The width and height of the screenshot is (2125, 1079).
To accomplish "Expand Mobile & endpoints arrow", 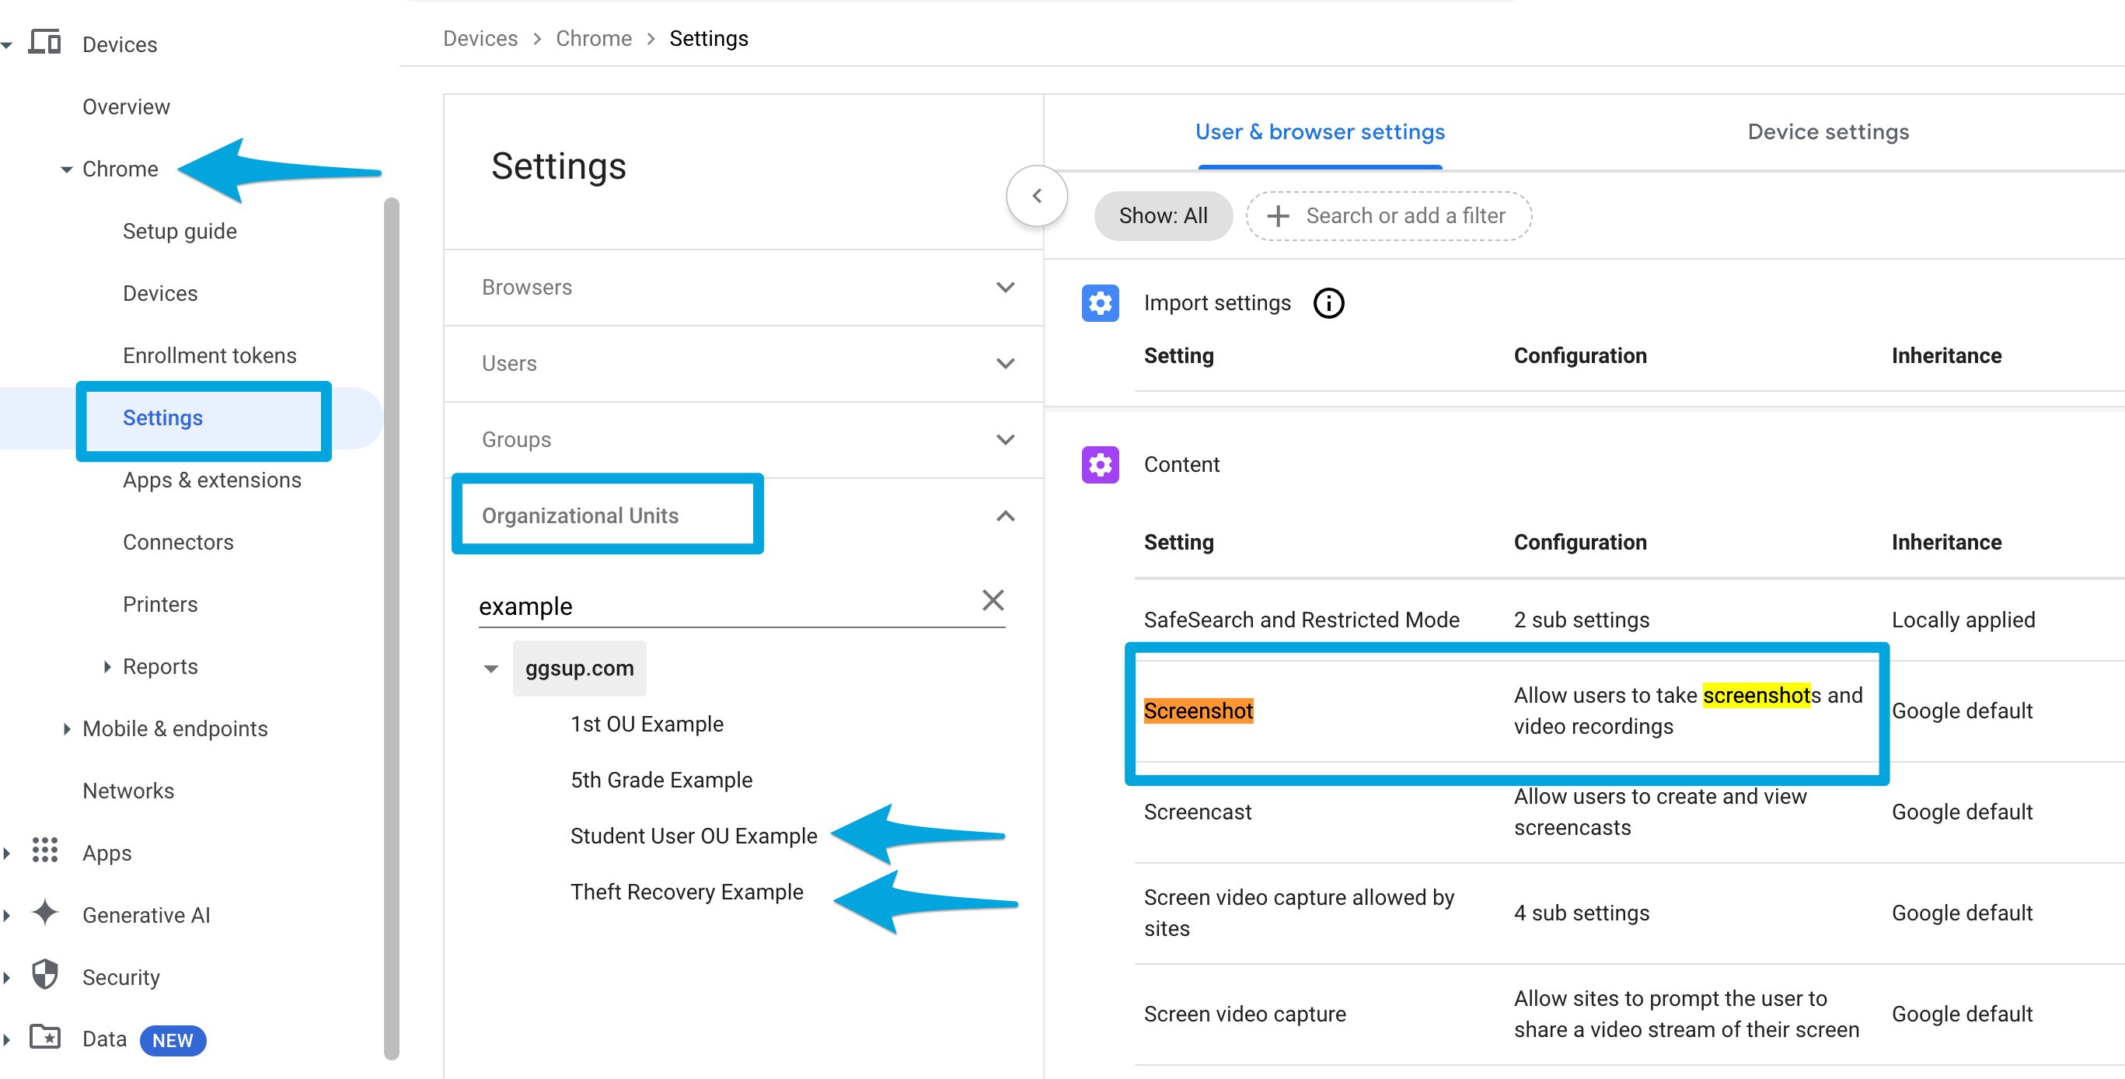I will [x=67, y=728].
